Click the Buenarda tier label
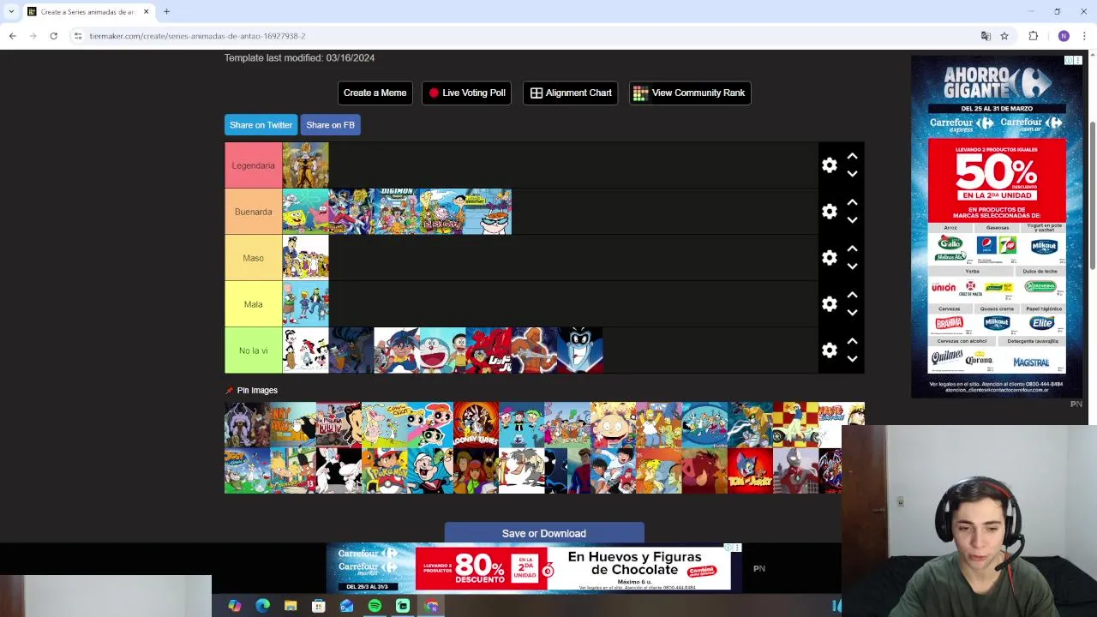 tap(253, 212)
